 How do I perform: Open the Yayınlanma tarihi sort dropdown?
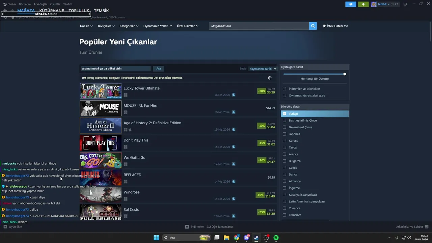(263, 69)
